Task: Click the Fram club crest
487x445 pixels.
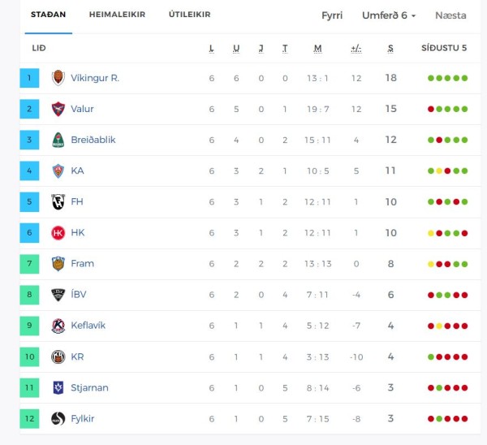Action: [x=58, y=264]
